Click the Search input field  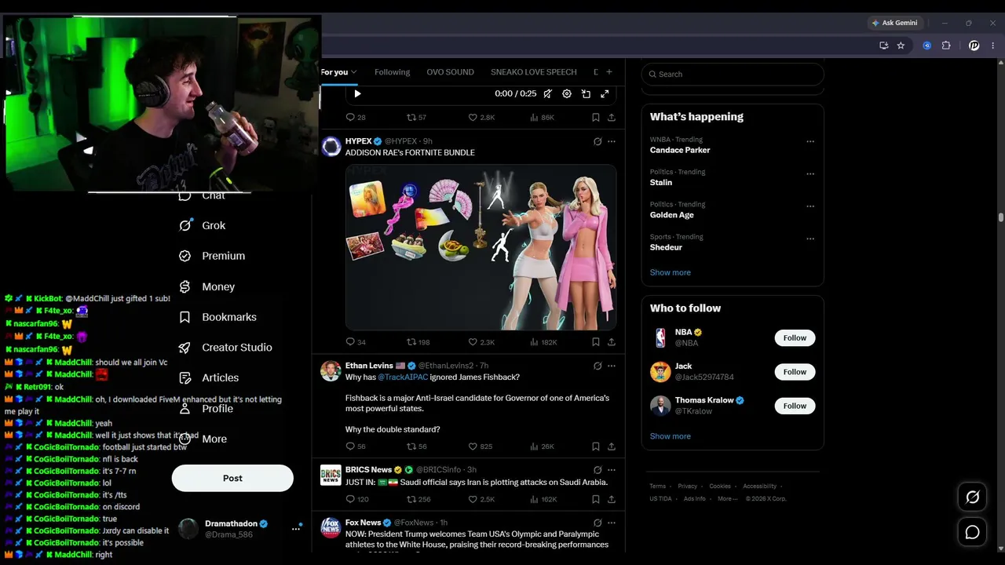tap(733, 75)
